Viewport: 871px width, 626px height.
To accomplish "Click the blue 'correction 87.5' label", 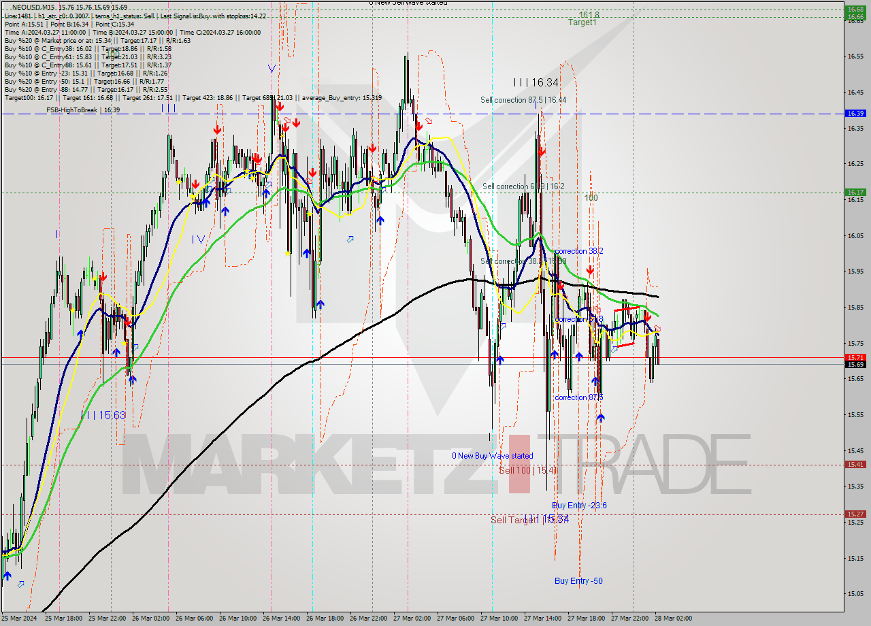I will click(x=578, y=397).
